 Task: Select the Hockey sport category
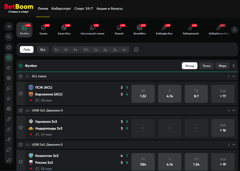tap(119, 29)
